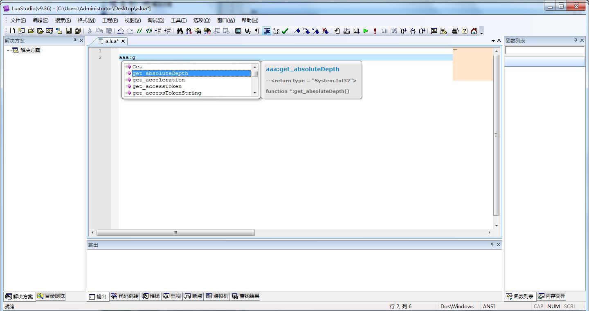Toggle bookmark with blue flag icon
Viewport: 589px width, 311px height.
coord(297,31)
